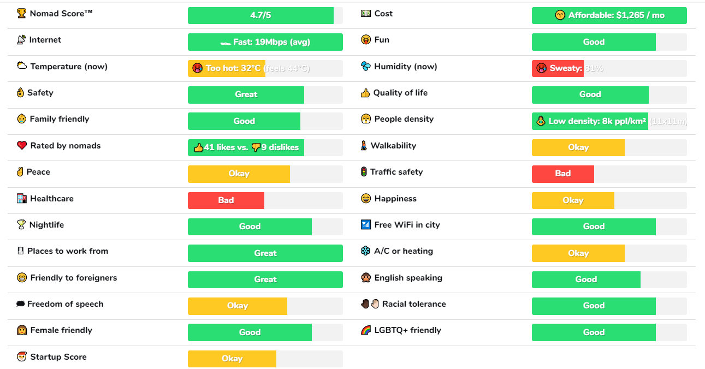The width and height of the screenshot is (705, 369).
Task: Click the traffic light icon for Traffic safety
Action: click(x=364, y=172)
